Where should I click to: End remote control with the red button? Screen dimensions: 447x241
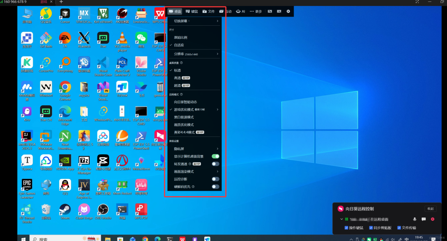433,219
